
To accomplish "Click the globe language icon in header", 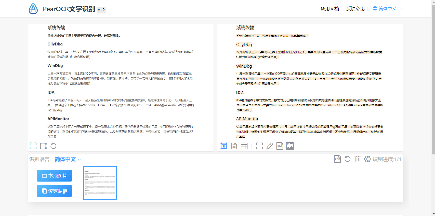I will pos(375,8).
